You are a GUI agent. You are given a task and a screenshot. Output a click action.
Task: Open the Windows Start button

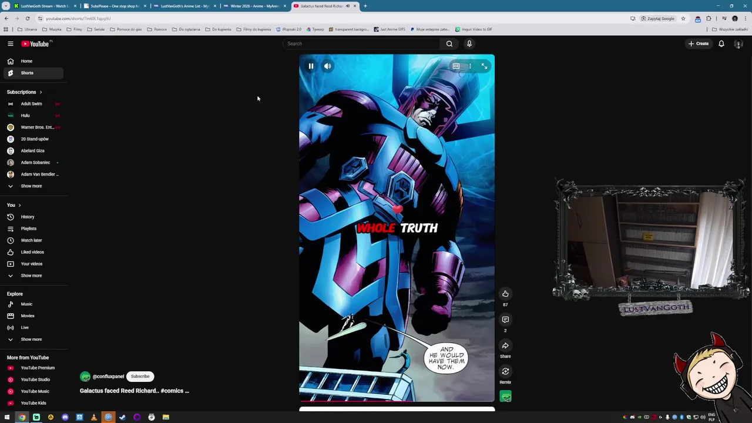(x=7, y=417)
